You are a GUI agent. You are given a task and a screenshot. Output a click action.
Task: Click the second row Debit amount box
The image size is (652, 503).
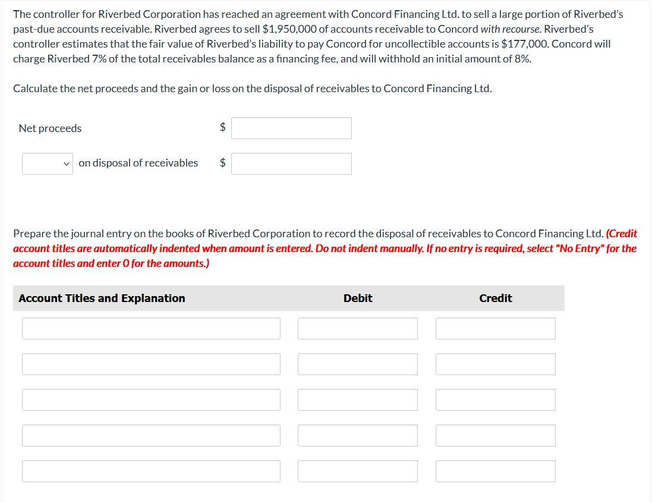click(357, 363)
